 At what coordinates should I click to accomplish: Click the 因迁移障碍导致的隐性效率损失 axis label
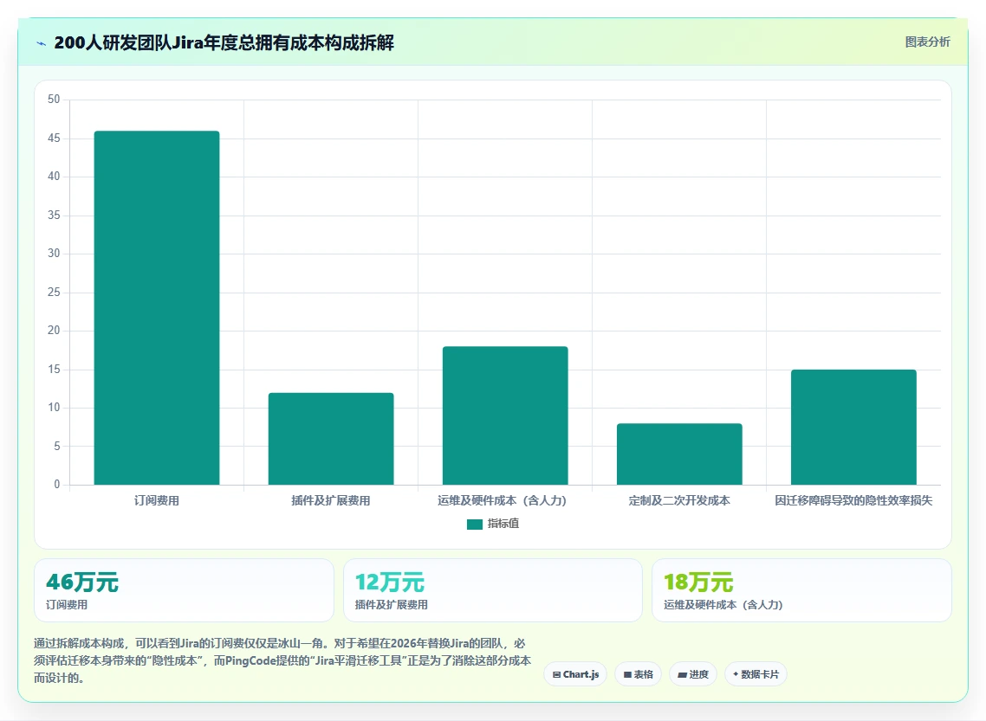853,500
